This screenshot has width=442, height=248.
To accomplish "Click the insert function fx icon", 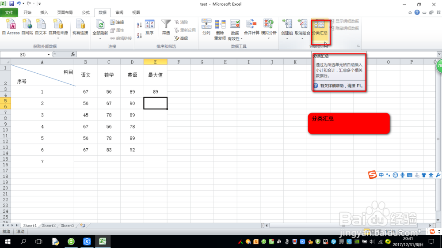I will (73, 54).
